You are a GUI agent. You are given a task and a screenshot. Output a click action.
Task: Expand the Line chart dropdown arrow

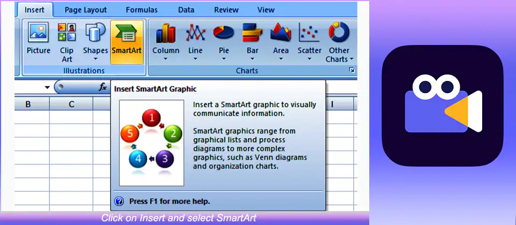pos(195,59)
